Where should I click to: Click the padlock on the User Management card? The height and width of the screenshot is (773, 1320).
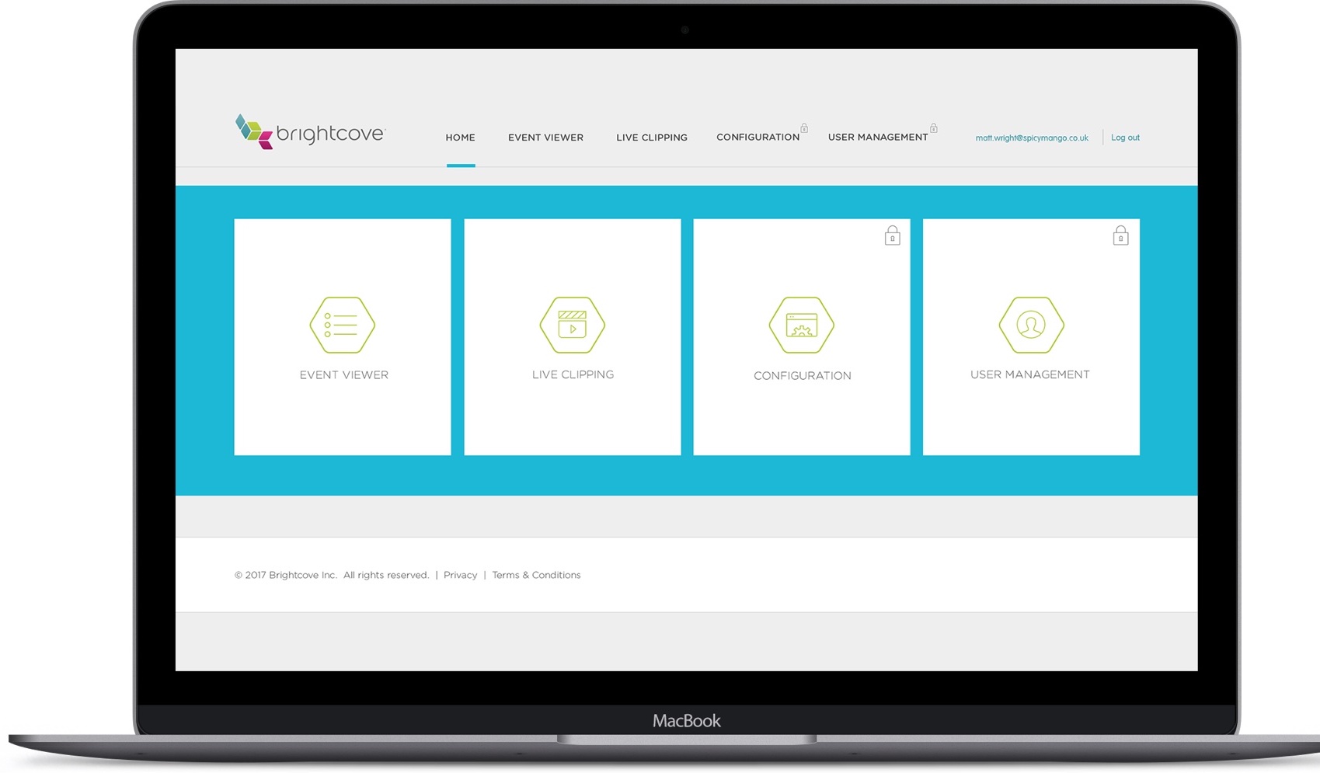tap(1120, 235)
